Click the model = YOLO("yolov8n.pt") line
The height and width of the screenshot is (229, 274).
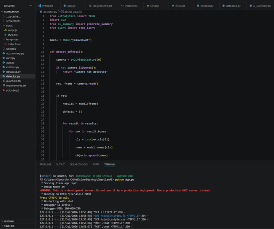click(71, 40)
